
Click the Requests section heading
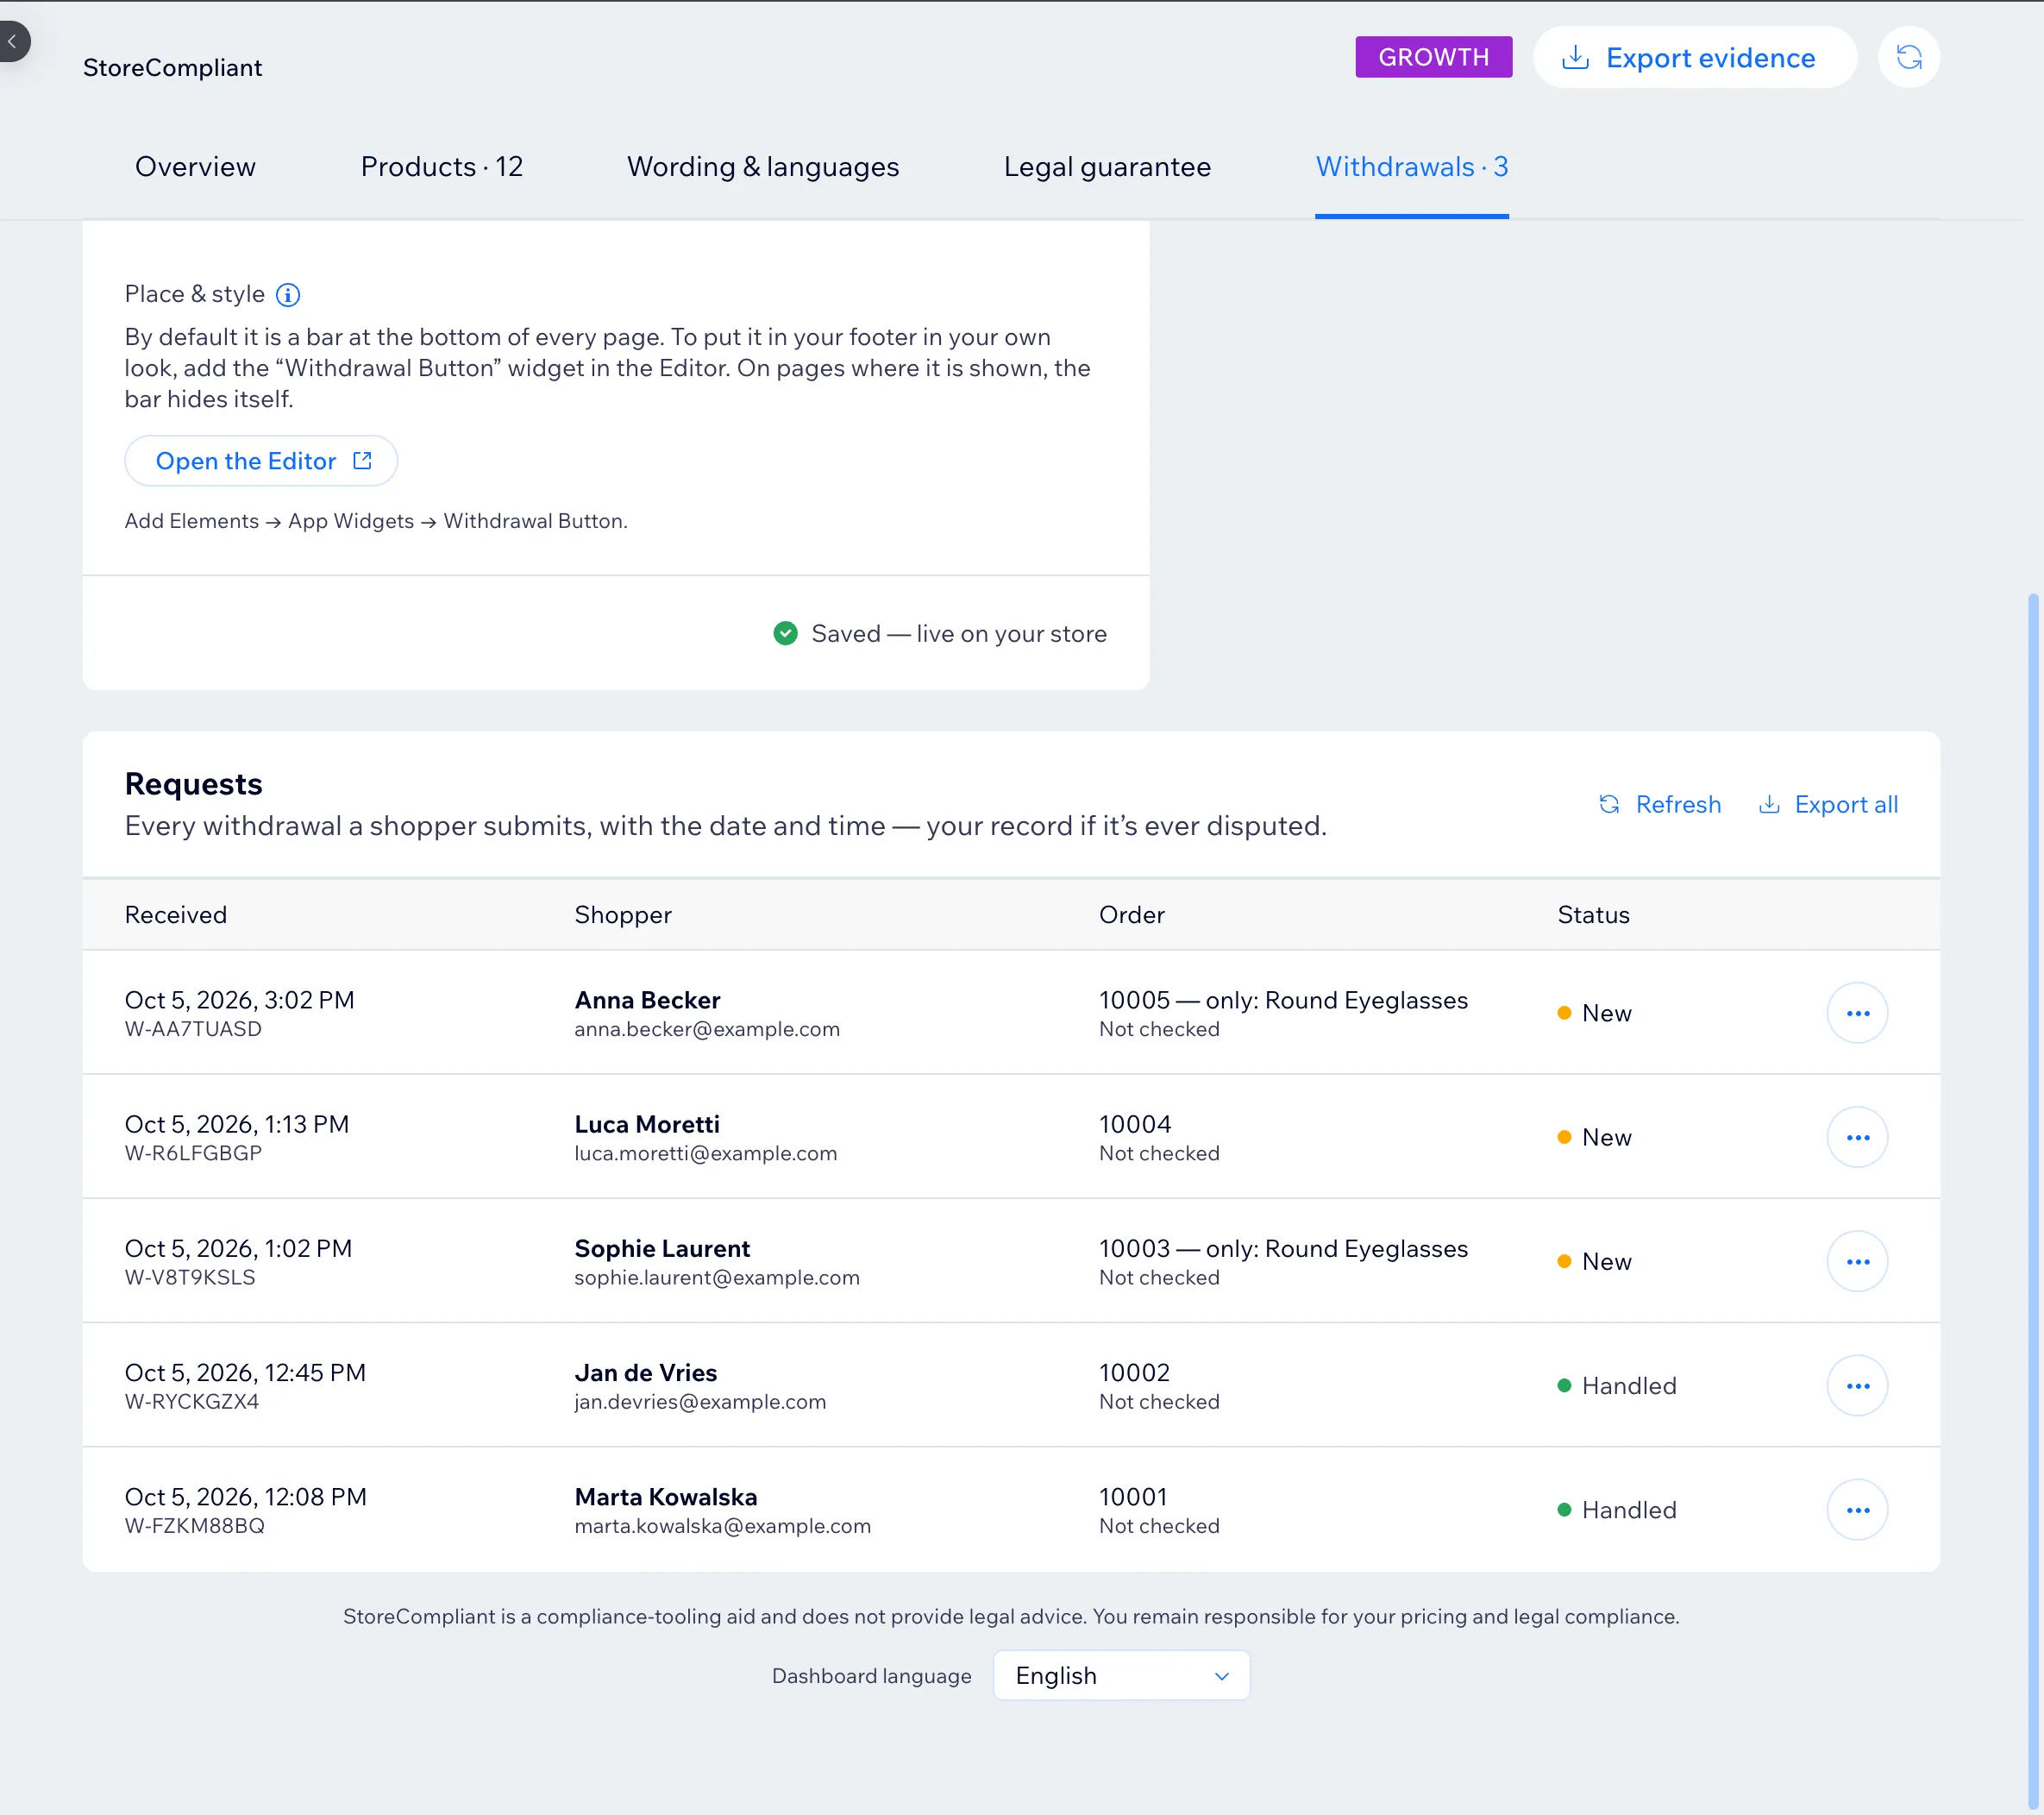click(193, 783)
